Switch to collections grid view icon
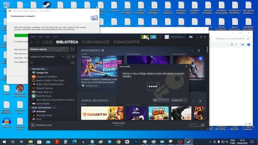The width and height of the screenshot is (258, 145). (x=73, y=49)
